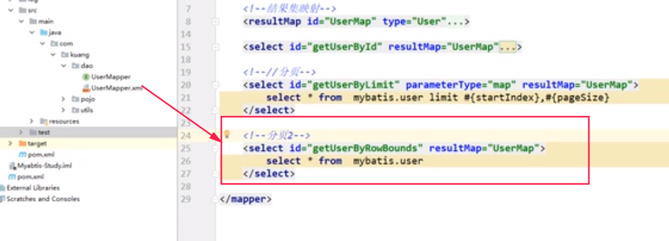This screenshot has height=241, width=669.
Task: Click the resources folder icon
Action: 43,121
